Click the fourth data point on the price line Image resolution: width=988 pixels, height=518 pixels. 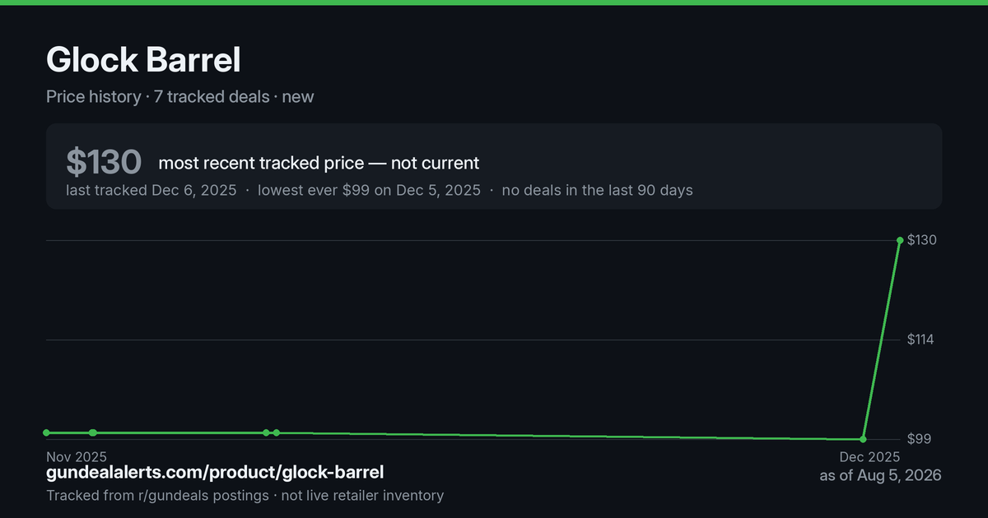tap(277, 432)
